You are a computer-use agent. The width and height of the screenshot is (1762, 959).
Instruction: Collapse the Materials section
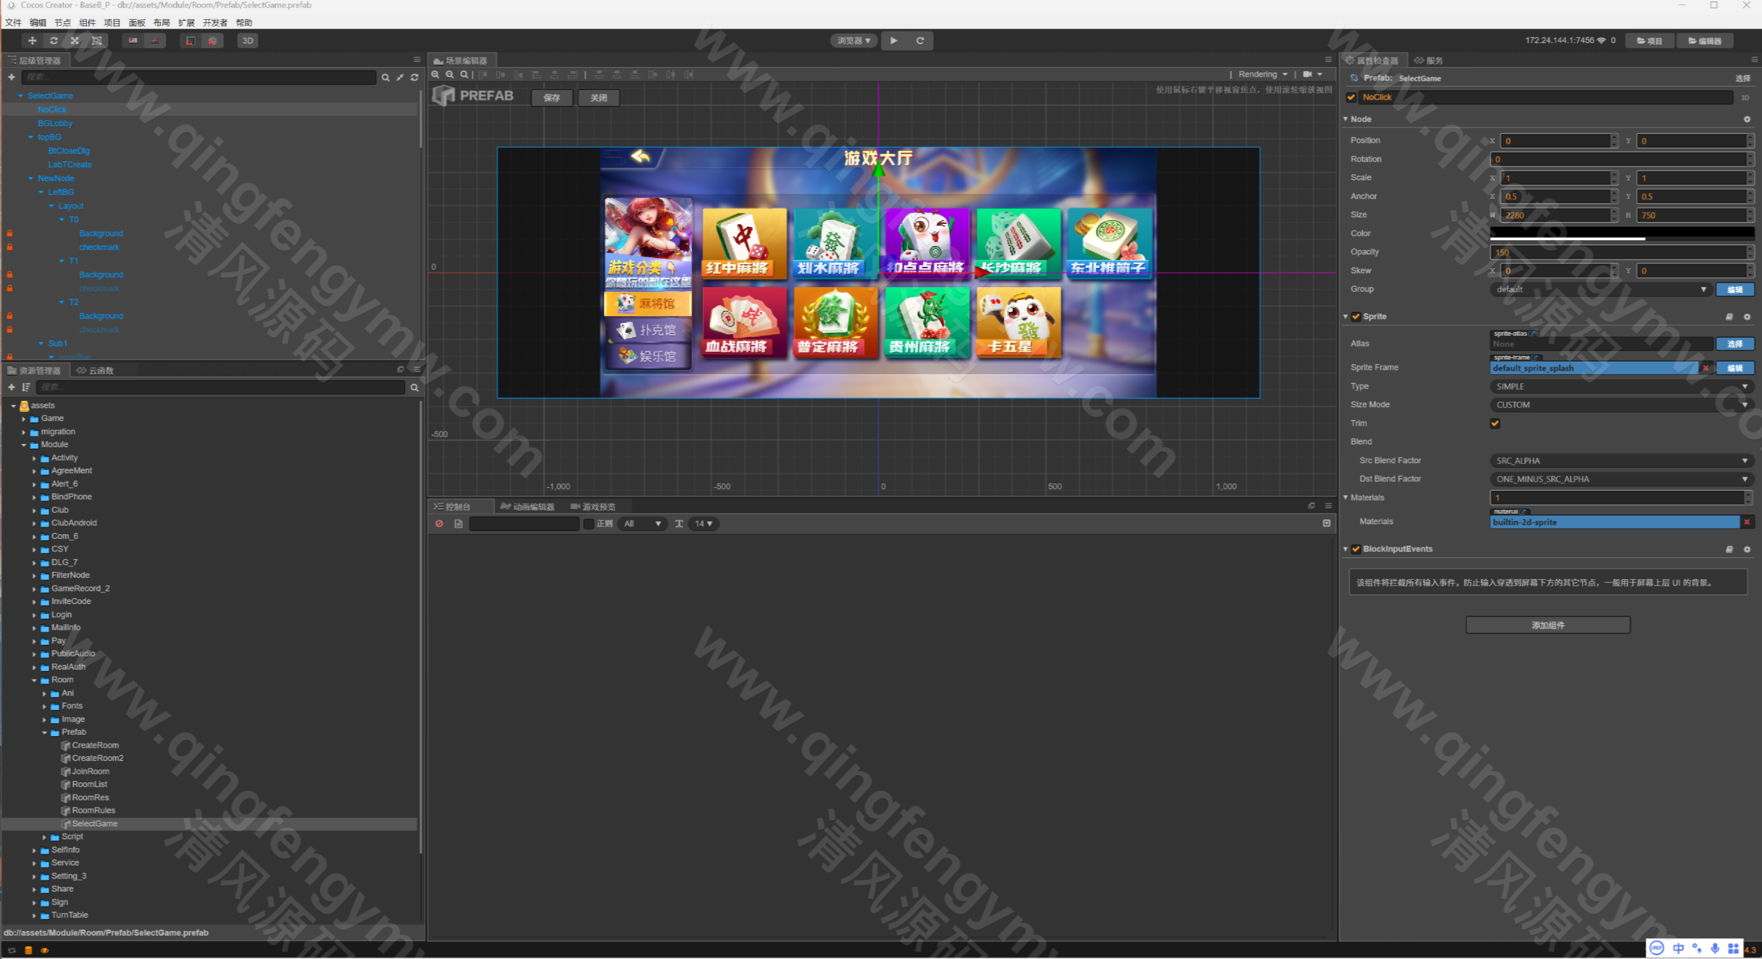click(x=1345, y=498)
